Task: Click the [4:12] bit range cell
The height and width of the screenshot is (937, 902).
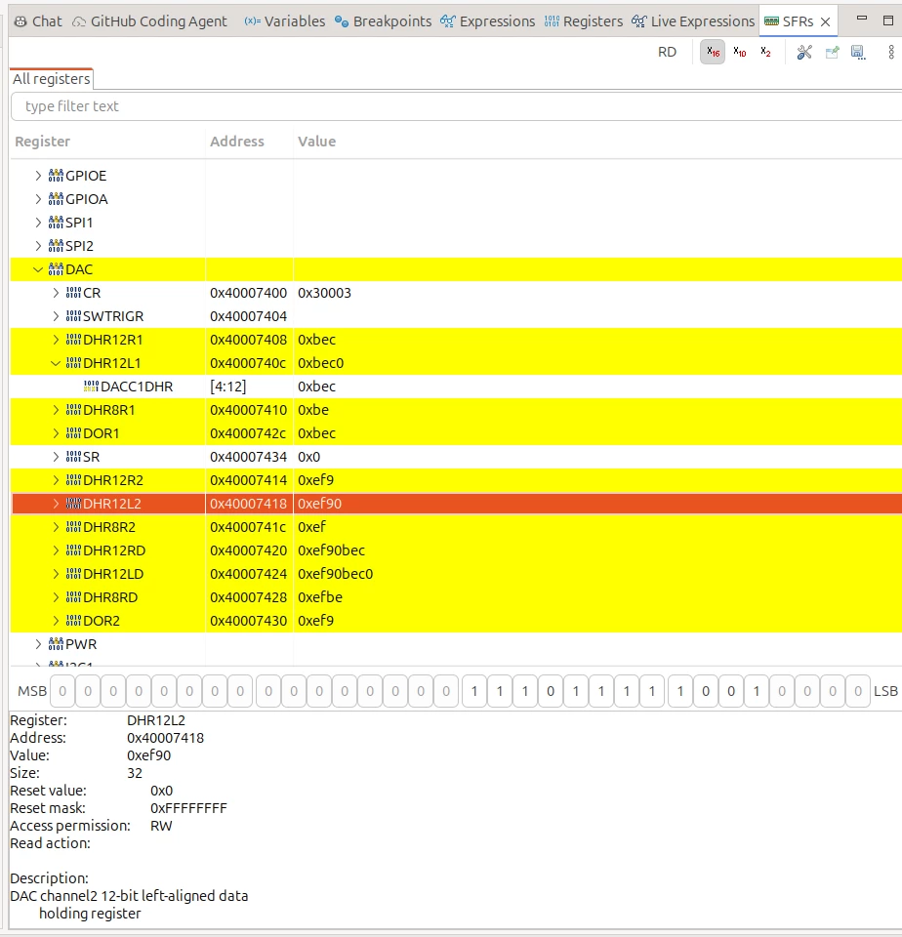Action: 227,387
